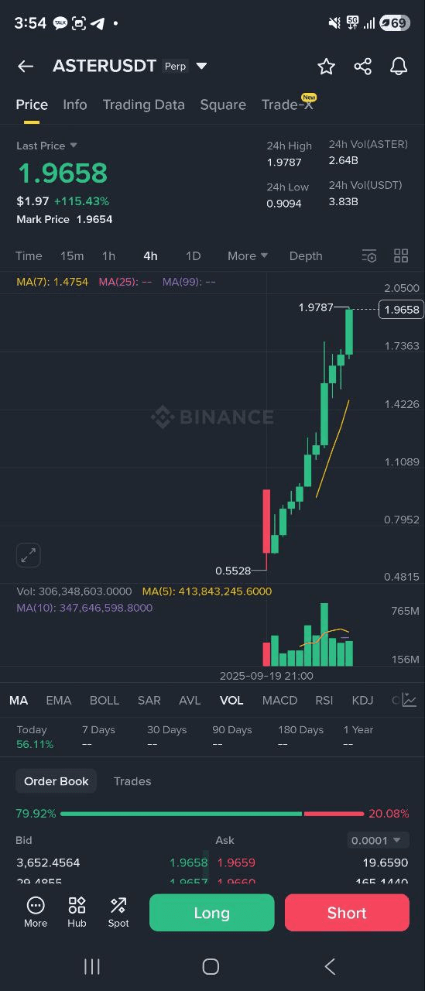Select the 1D timeframe
Image resolution: width=425 pixels, height=991 pixels.
(193, 256)
